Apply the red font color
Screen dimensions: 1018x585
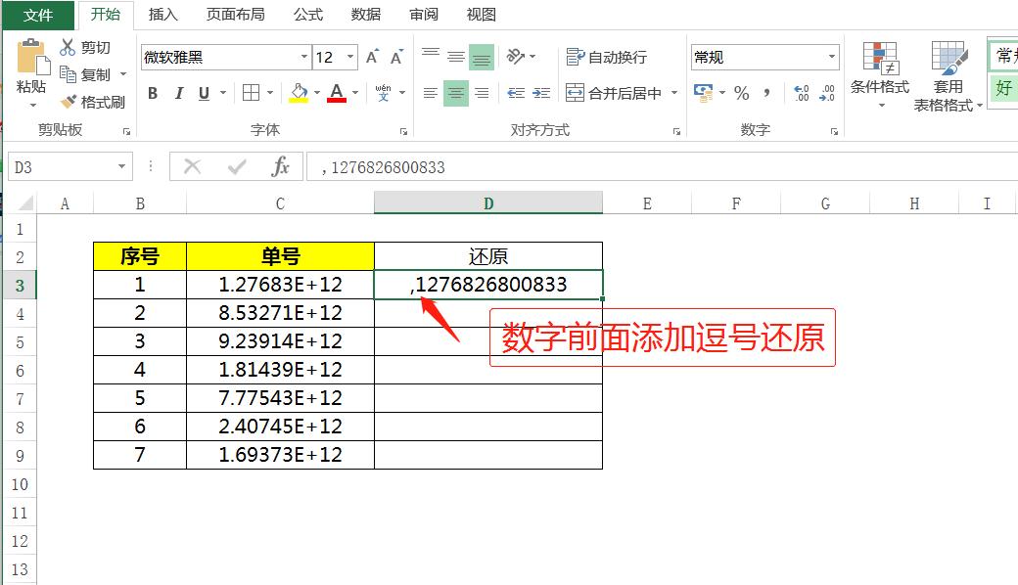[337, 93]
